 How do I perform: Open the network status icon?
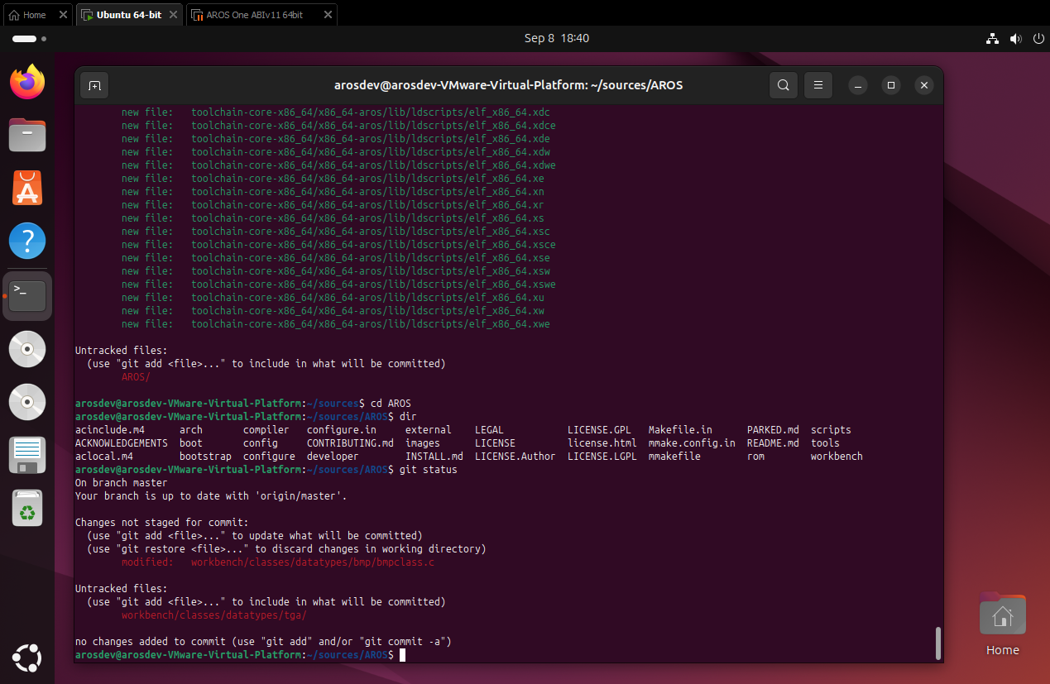tap(992, 38)
